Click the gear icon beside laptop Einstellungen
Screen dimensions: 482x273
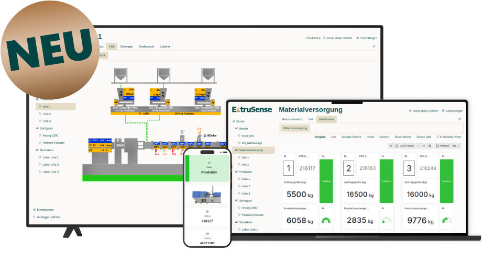443,111
